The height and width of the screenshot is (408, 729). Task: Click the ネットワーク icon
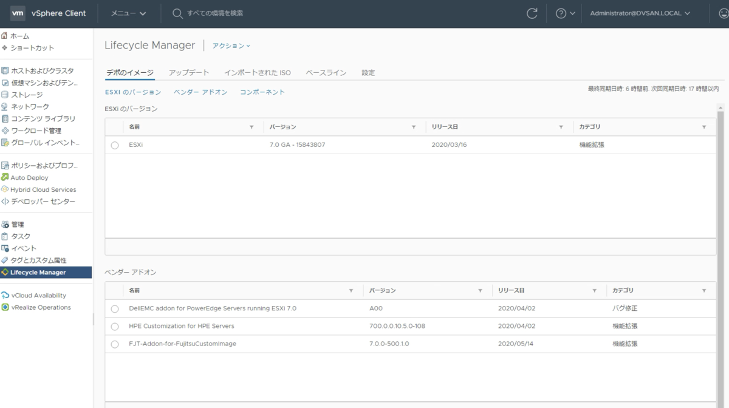point(5,106)
